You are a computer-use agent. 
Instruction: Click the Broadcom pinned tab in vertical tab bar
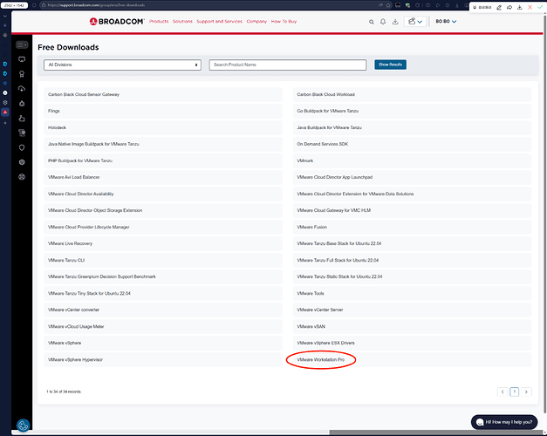click(x=5, y=112)
